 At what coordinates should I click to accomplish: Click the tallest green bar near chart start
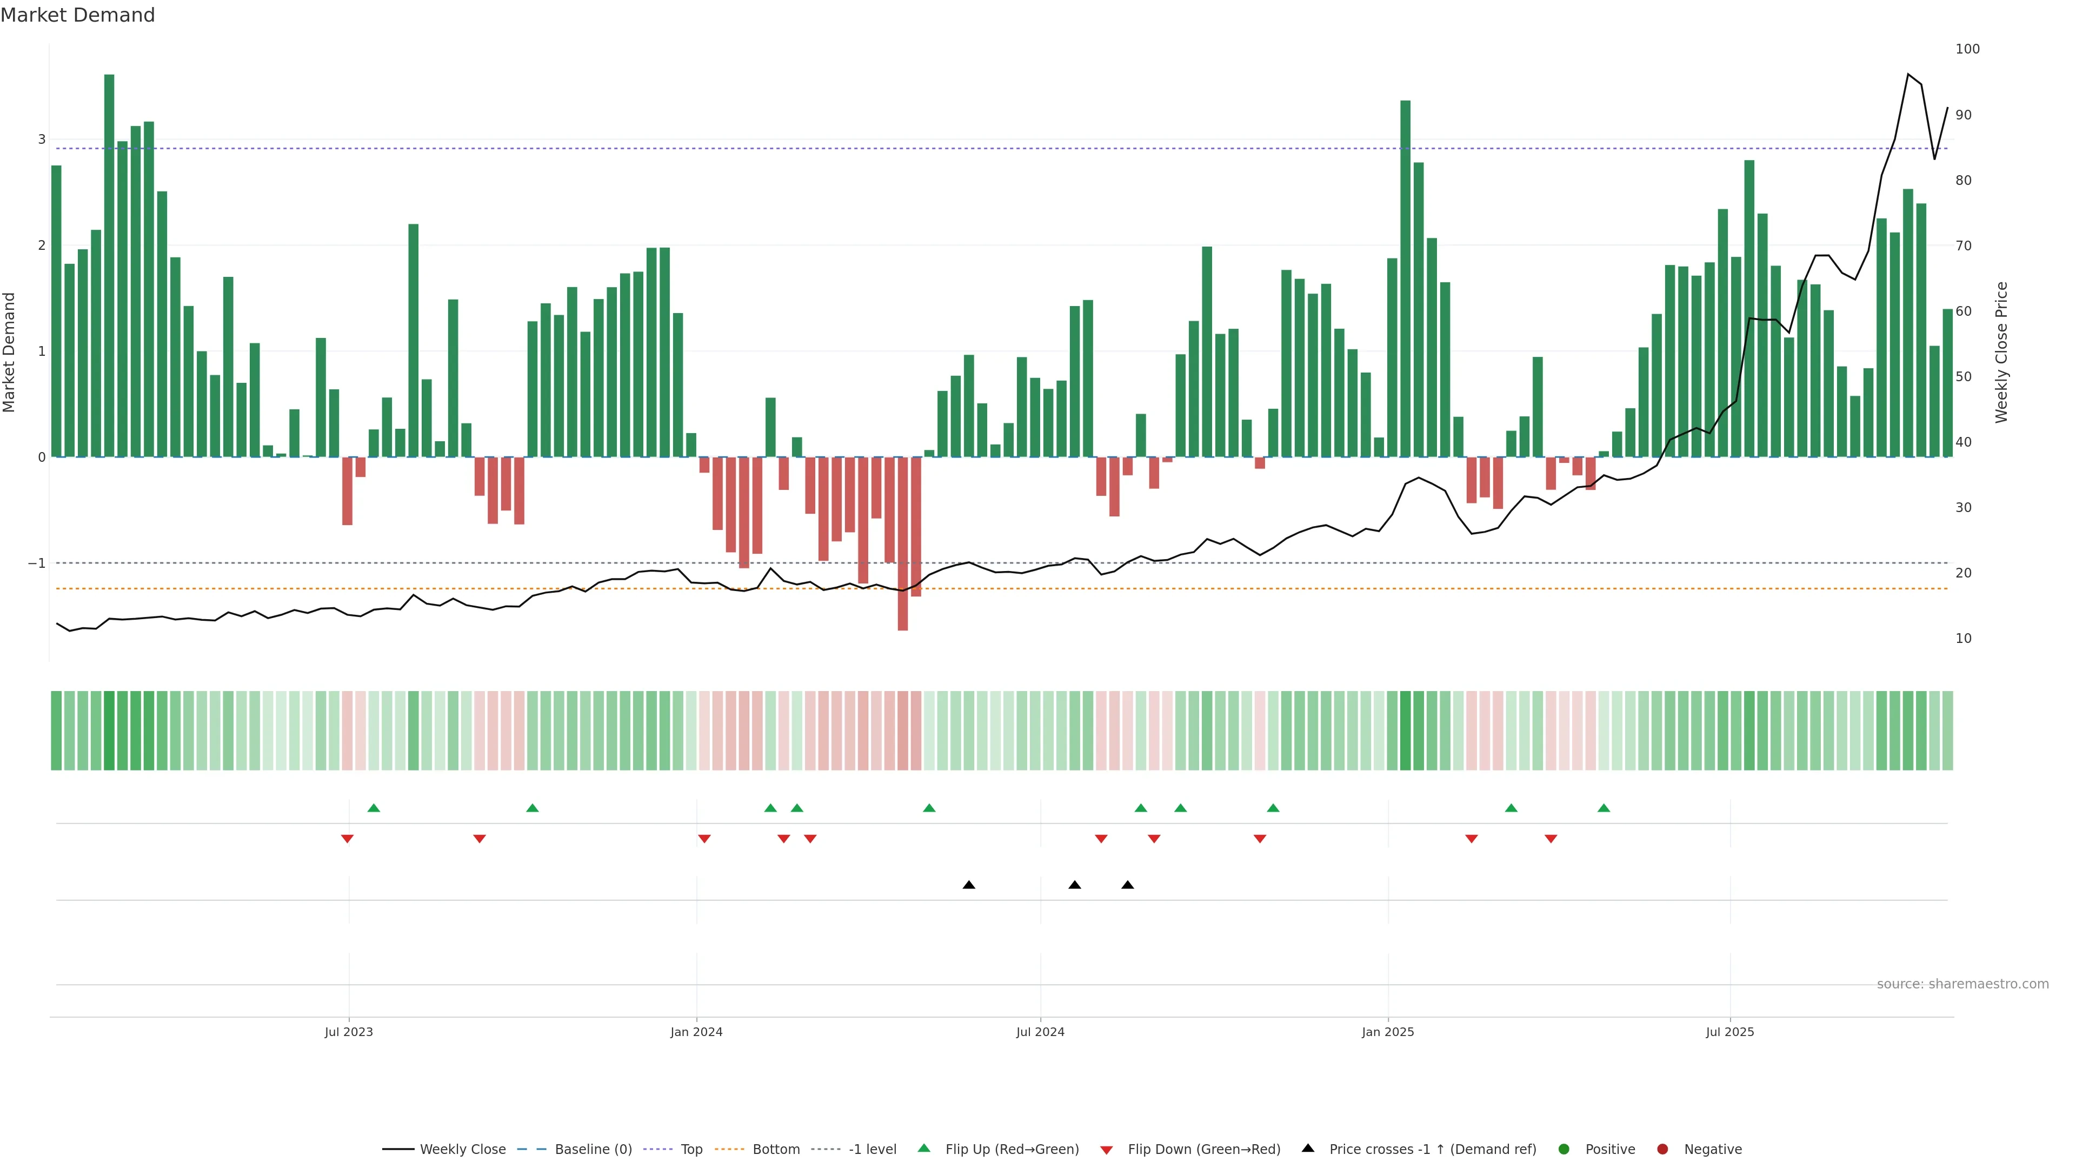click(109, 266)
